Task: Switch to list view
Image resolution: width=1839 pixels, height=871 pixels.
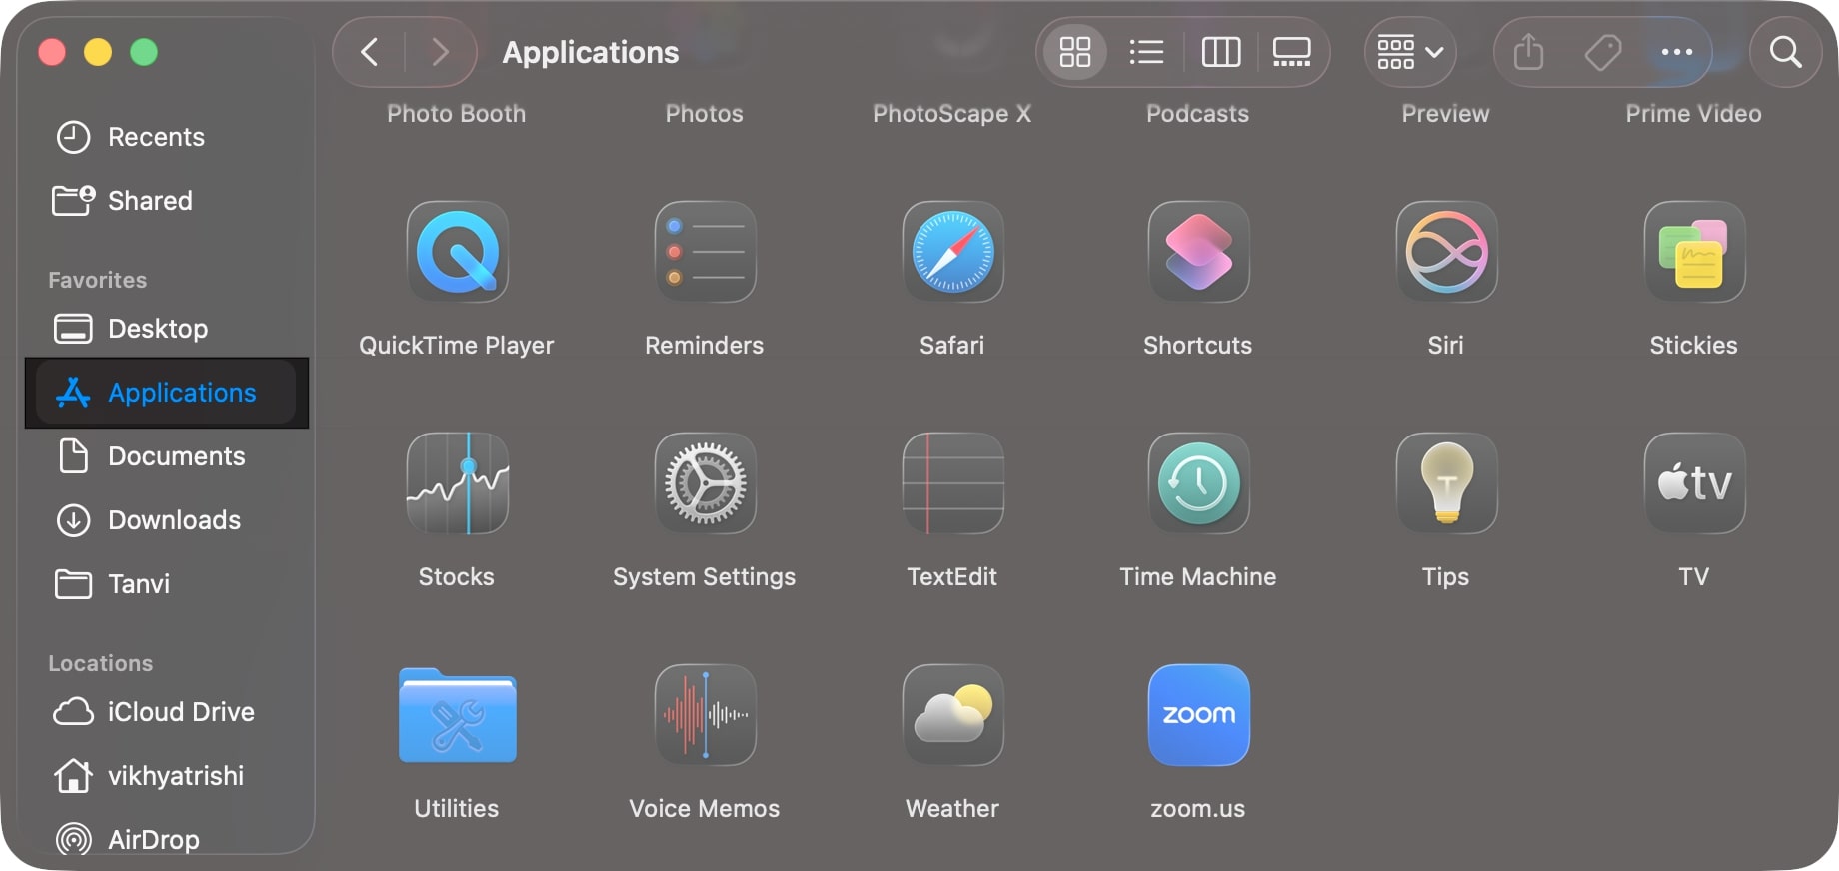Action: pyautogui.click(x=1146, y=52)
